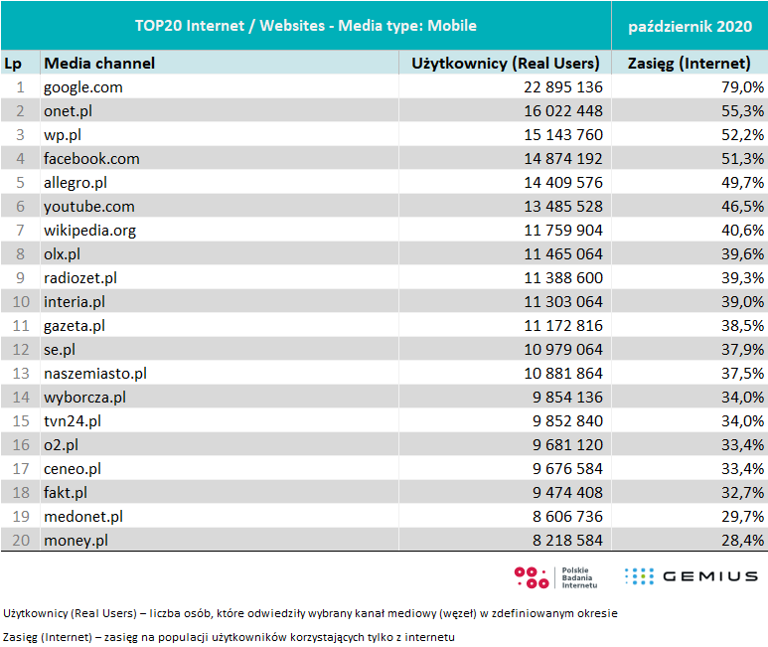Click the wp.pl entry
This screenshot has width=768, height=647.
[62, 135]
